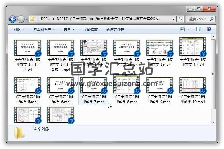
Task: Click the file name 甲教学 9.mp4
Action: pyautogui.click(x=160, y=99)
